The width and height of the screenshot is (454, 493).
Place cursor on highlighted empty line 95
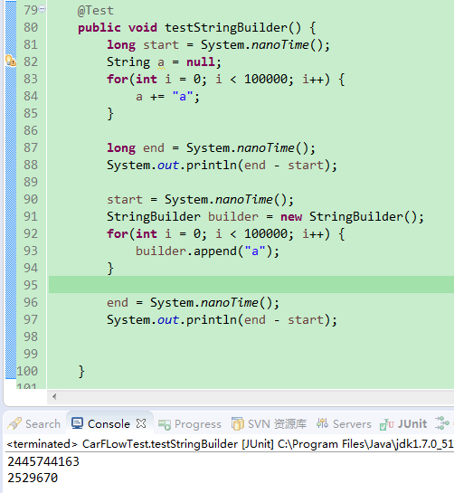click(251, 285)
